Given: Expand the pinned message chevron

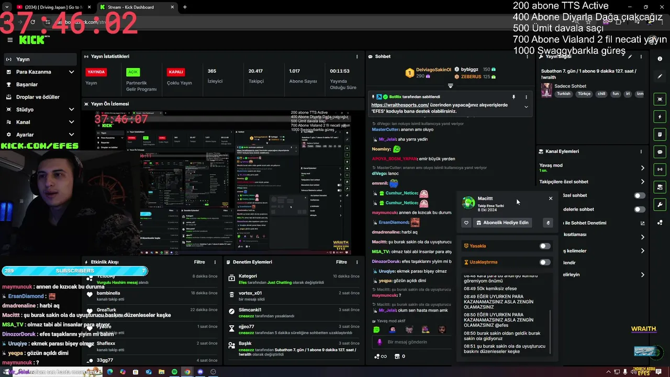Looking at the screenshot, I should click(x=526, y=107).
